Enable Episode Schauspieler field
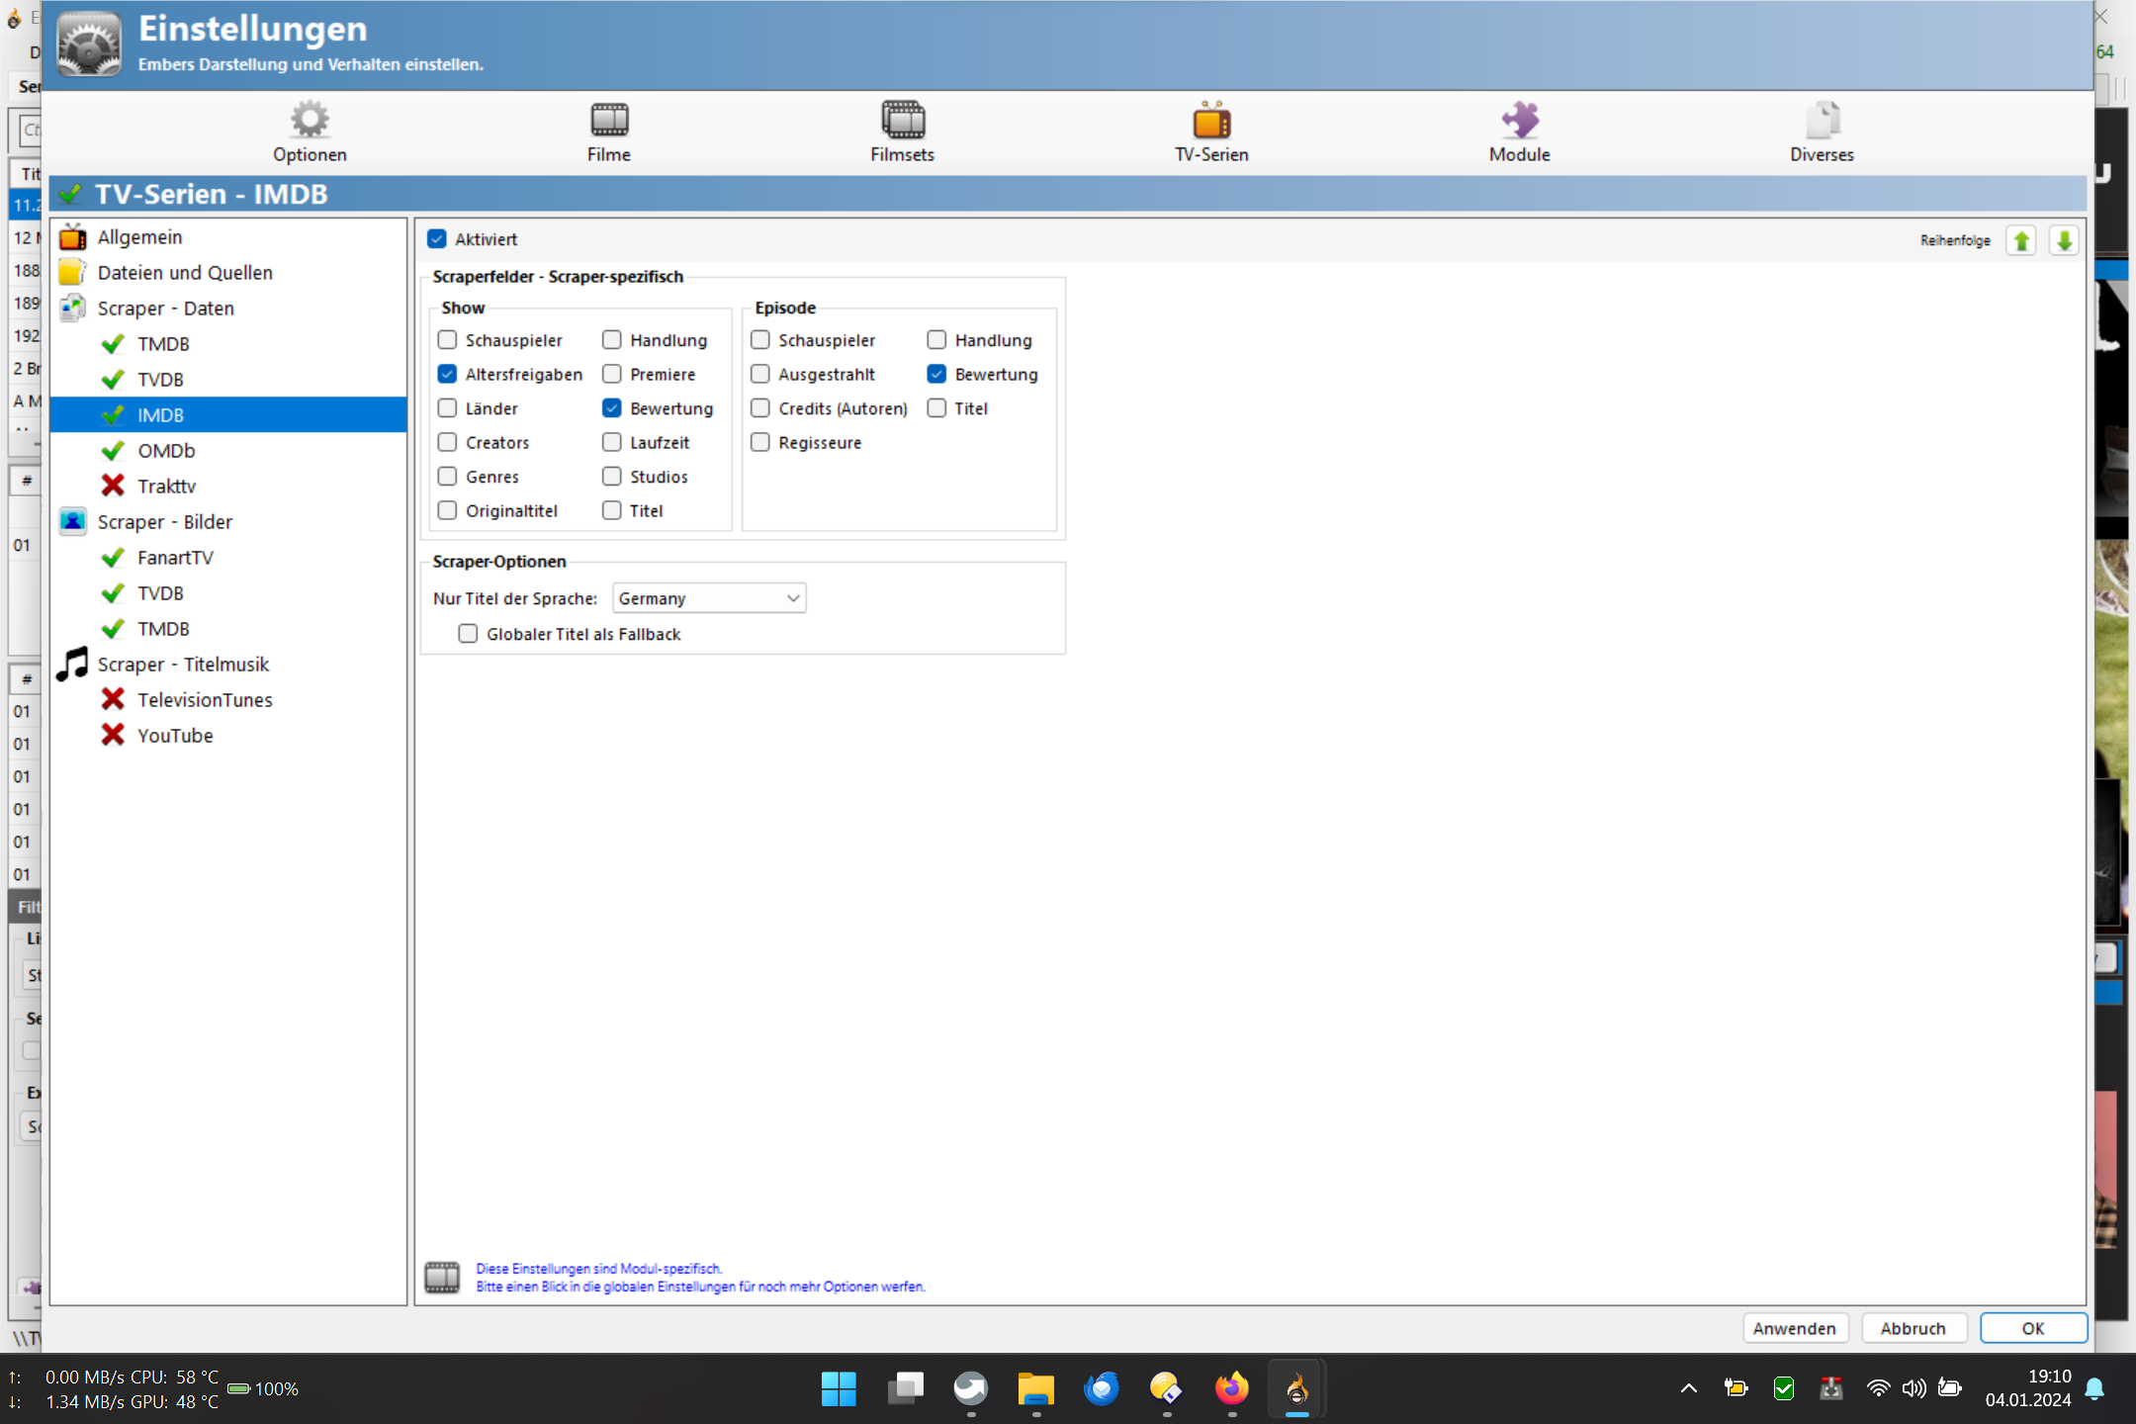 coord(760,340)
